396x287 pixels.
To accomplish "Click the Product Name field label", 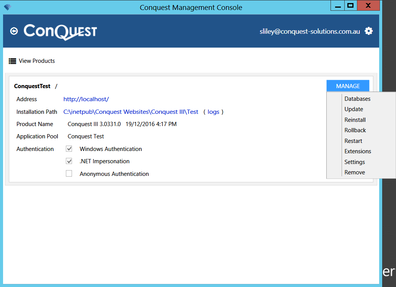I will coord(34,124).
